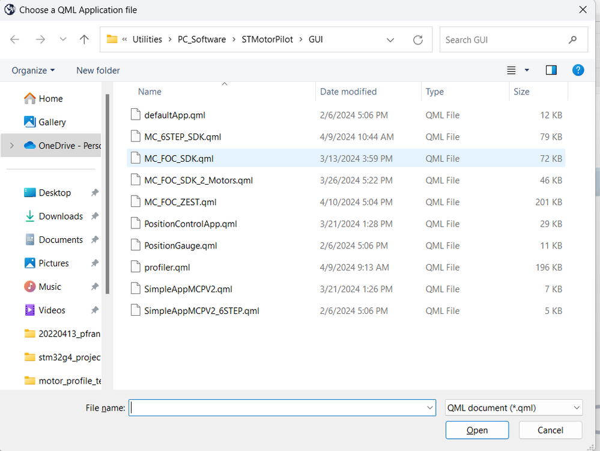Select the profiler.qml file
The height and width of the screenshot is (451, 600).
pyautogui.click(x=346, y=268)
